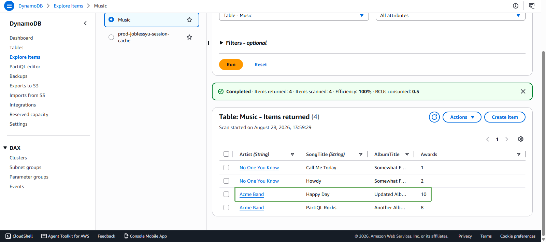The image size is (546, 242).
Task: Collapse the DynamoDB side navigation
Action: pyautogui.click(x=85, y=23)
